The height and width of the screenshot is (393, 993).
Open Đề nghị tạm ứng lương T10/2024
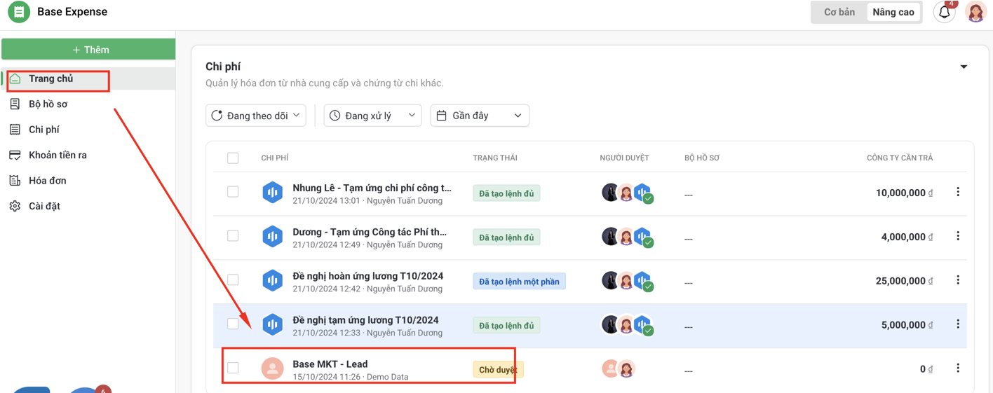point(365,320)
